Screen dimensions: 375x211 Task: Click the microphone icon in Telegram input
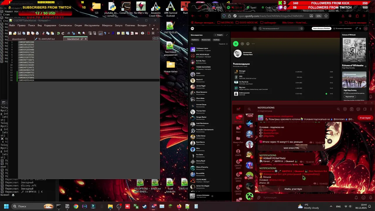click(370, 198)
